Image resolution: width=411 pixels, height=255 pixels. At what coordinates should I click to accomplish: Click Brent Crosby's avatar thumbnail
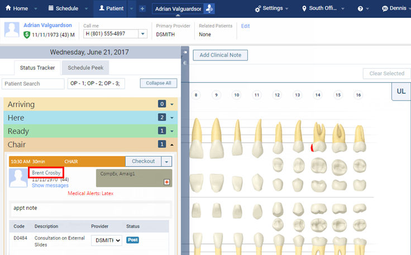pyautogui.click(x=18, y=178)
